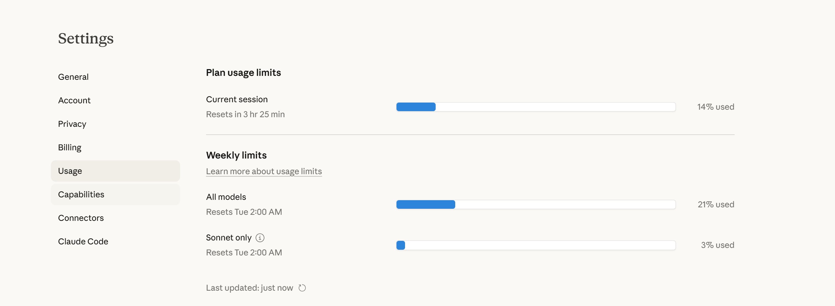Click the 3% used label
Screen dimensions: 835x306
[x=718, y=245]
